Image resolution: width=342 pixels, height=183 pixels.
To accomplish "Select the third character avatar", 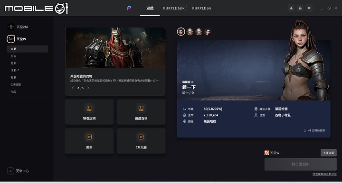I will click(x=199, y=32).
